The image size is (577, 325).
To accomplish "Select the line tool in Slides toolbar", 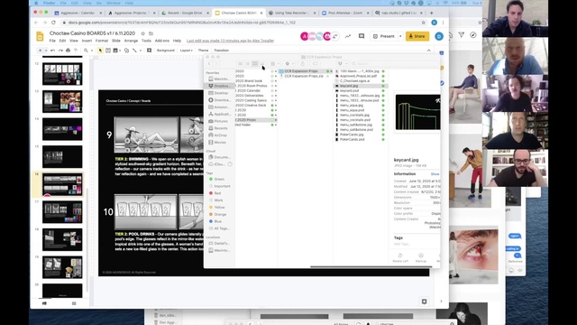I will [134, 51].
